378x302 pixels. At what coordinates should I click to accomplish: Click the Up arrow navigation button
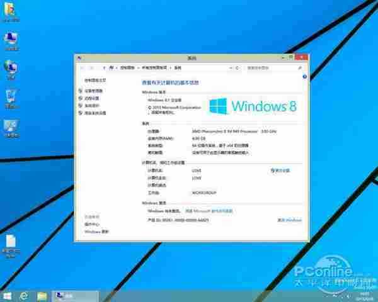(x=102, y=67)
